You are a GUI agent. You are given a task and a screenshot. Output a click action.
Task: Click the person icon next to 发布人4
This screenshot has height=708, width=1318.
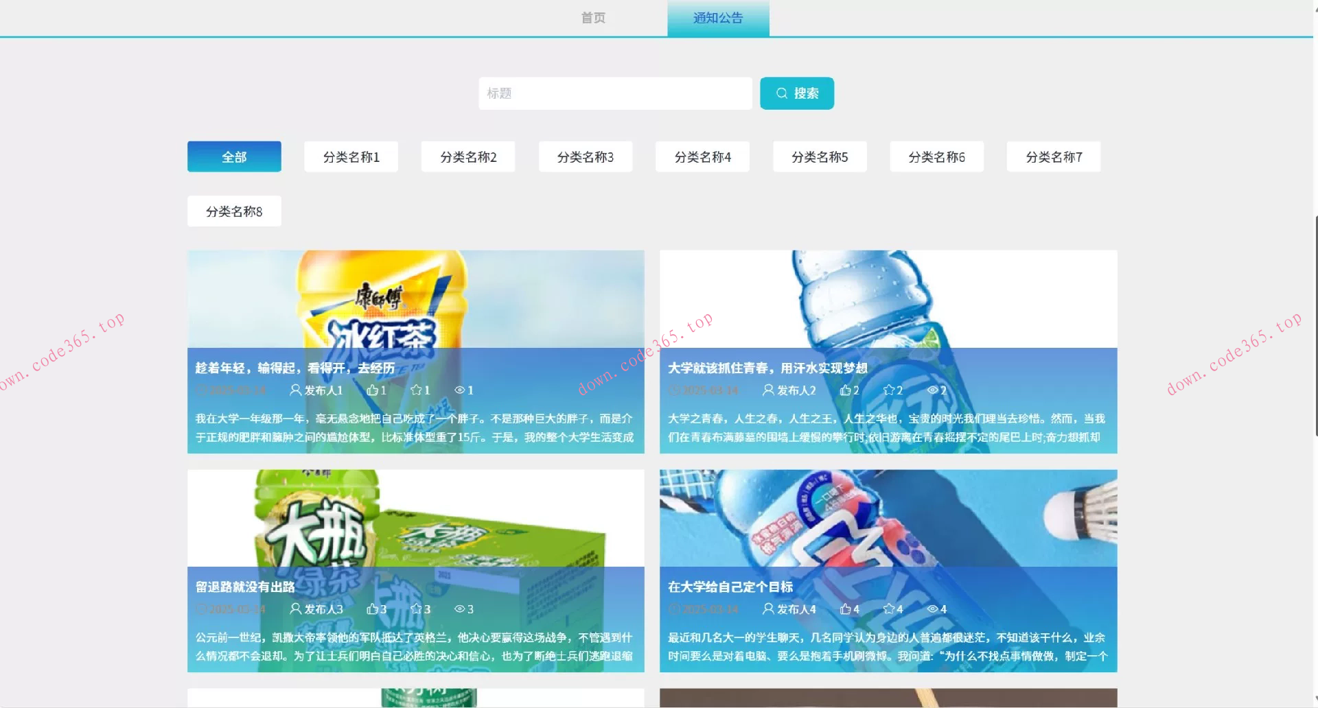tap(767, 609)
